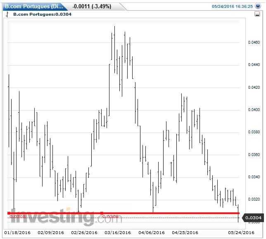
Task: Click the 0.0320 price axis label
Action: tap(254, 199)
